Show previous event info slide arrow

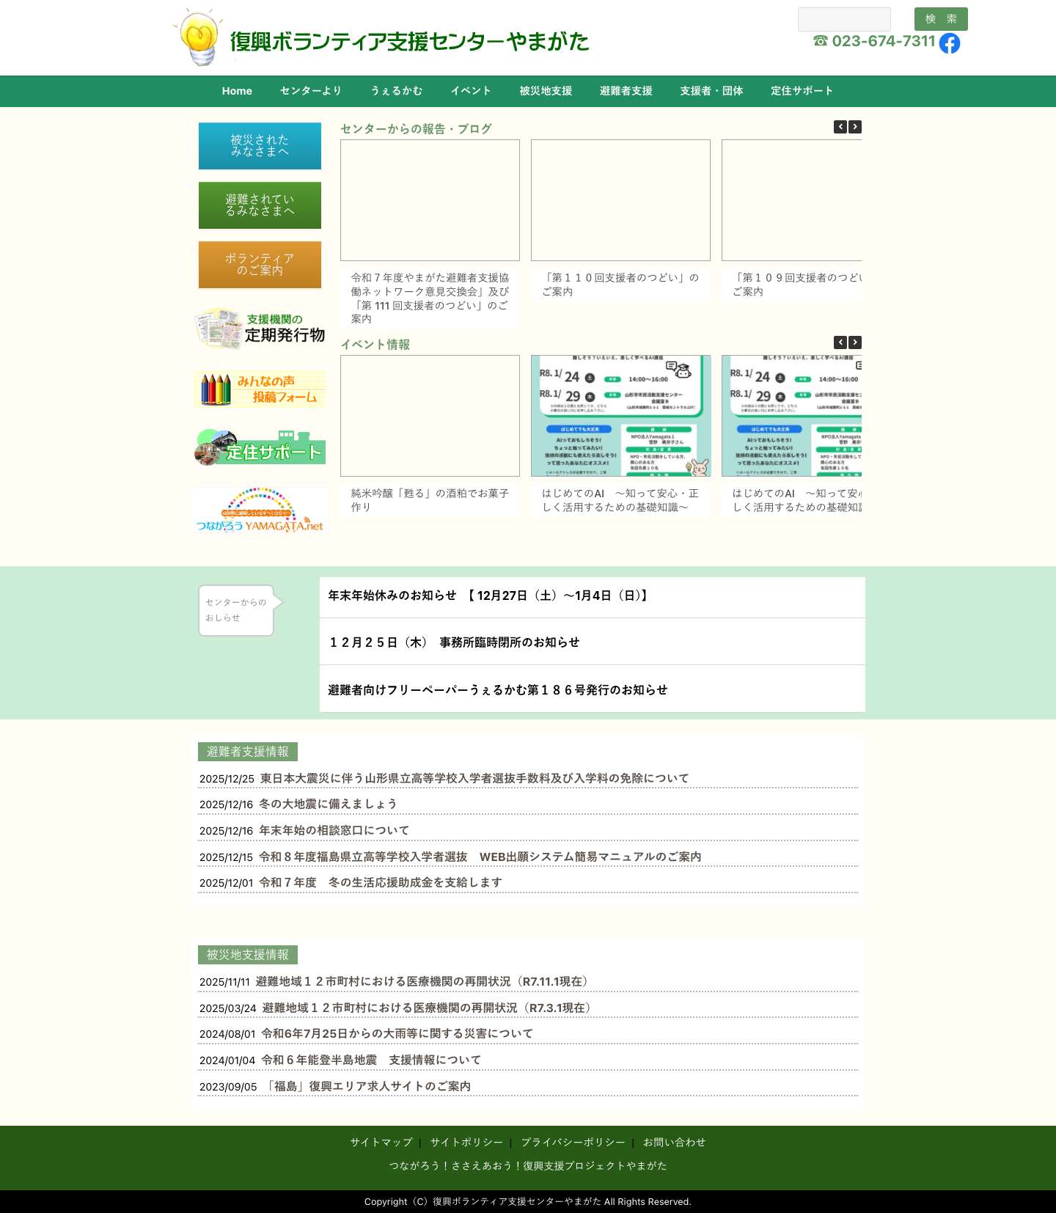840,342
